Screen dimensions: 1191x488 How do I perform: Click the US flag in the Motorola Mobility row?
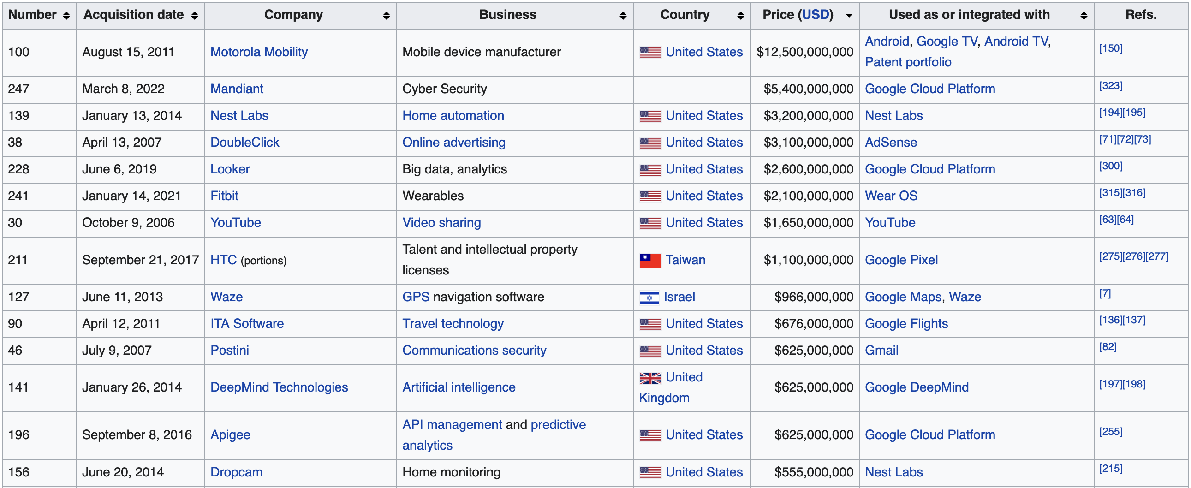click(649, 52)
